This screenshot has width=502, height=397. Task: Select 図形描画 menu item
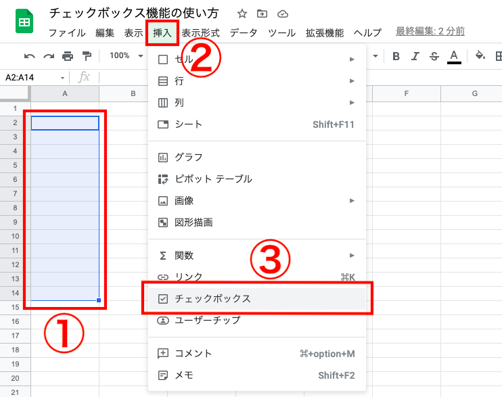point(257,223)
